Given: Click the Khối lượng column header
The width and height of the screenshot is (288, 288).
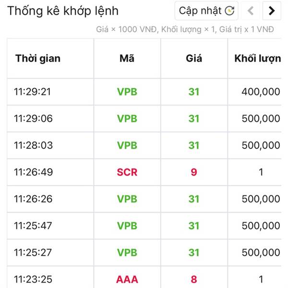Looking at the screenshot, I should point(258,59).
